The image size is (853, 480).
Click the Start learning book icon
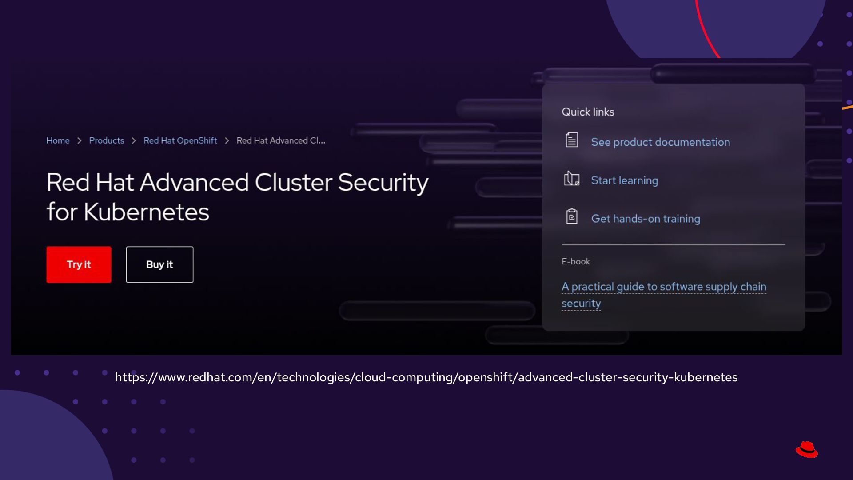point(572,179)
